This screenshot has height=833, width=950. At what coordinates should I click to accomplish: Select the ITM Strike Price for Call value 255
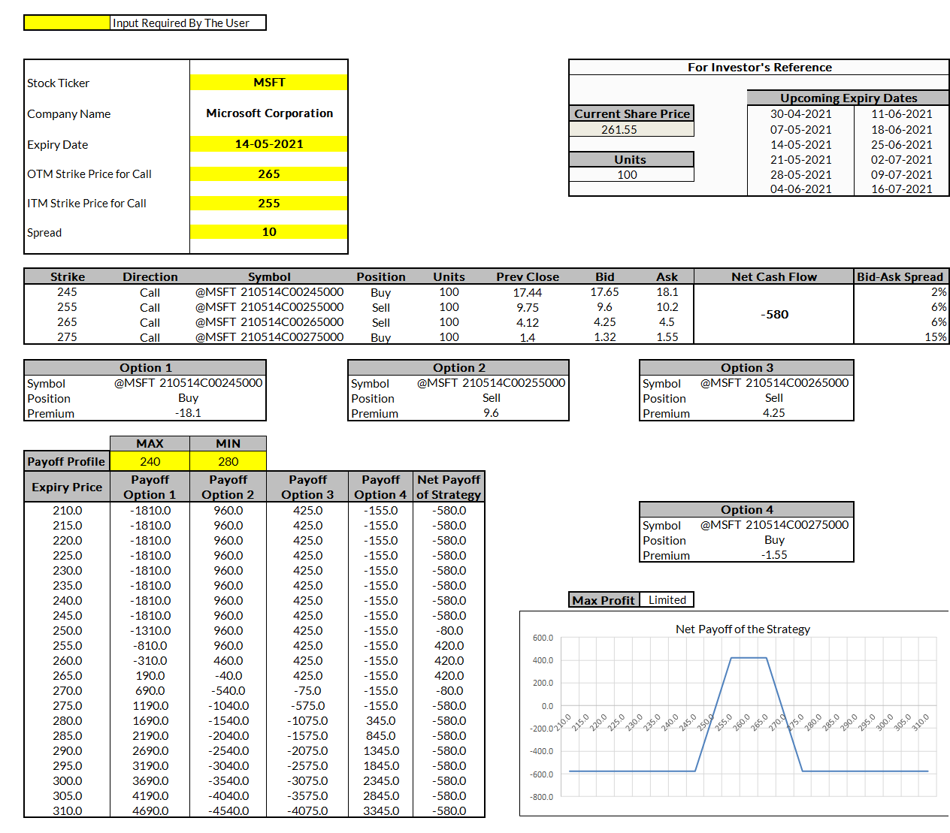click(269, 204)
